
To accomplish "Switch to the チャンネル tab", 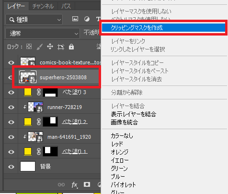I will pos(43,6).
